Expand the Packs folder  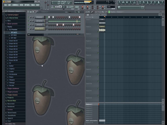pyautogui.click(x=10, y=27)
